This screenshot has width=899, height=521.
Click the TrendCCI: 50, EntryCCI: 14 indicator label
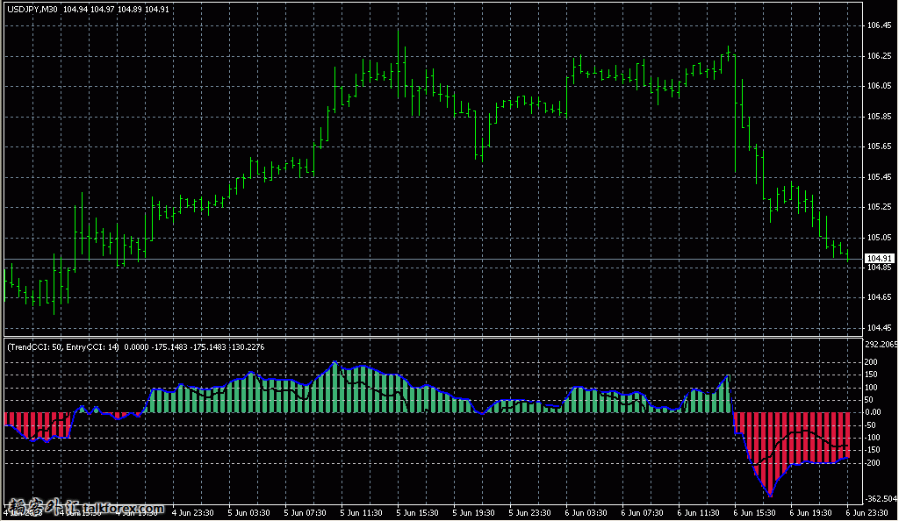click(x=63, y=347)
